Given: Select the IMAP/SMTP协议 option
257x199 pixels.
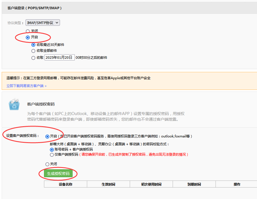Looking at the screenshot, I should point(43,23).
